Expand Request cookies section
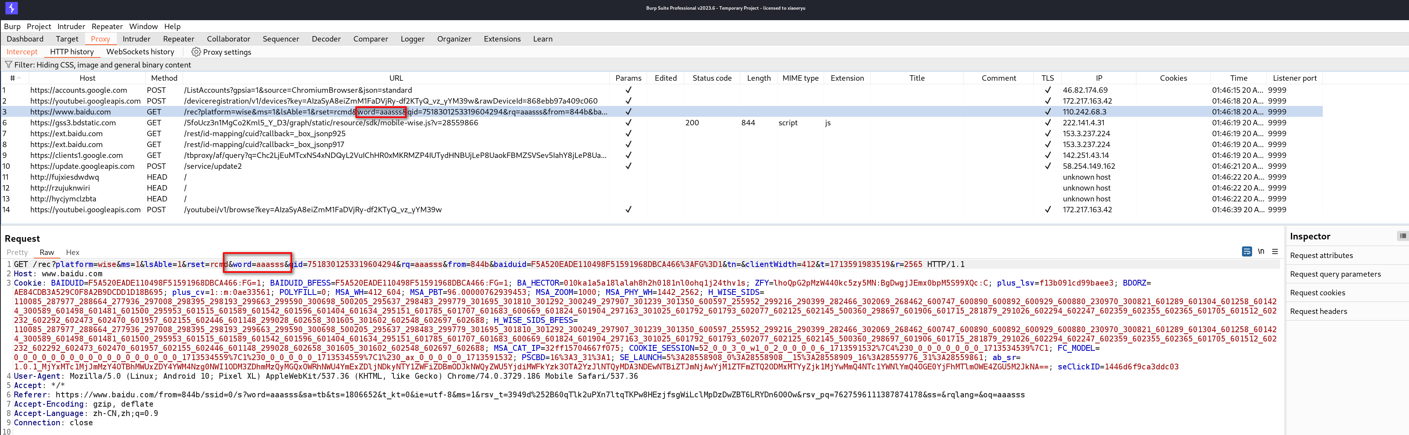This screenshot has width=1409, height=435. (1317, 292)
